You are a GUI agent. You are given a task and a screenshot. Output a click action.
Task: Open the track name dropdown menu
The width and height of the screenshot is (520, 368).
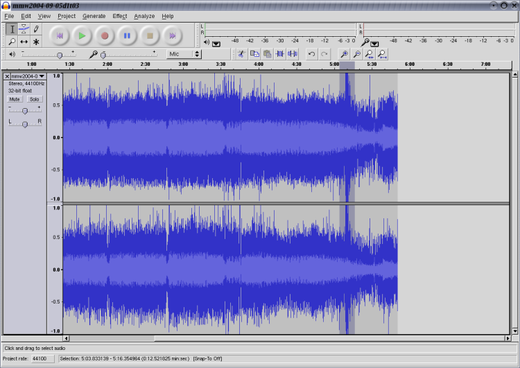(28, 76)
